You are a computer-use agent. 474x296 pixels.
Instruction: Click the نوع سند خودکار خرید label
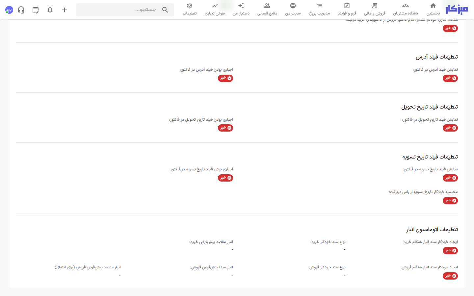[328, 242]
